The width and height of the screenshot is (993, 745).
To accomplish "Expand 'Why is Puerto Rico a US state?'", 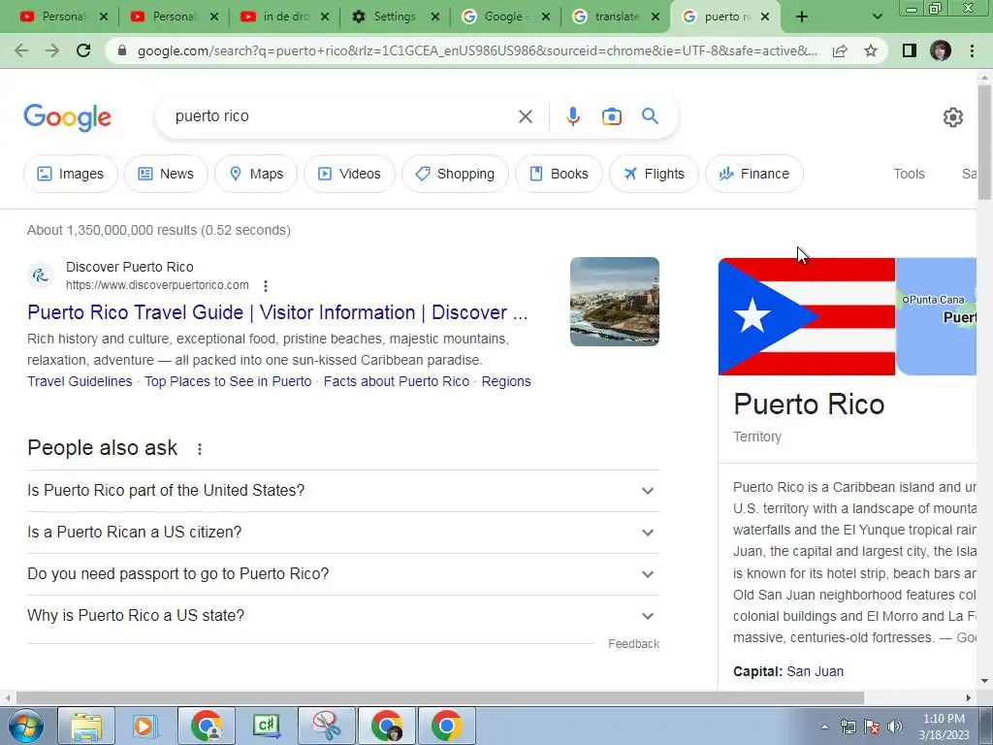I will (342, 616).
